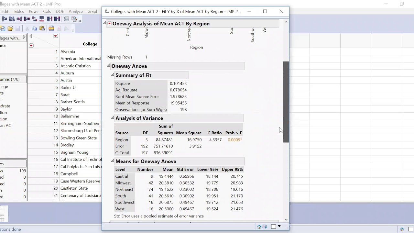Click the Run Script arrow icon

(66, 28)
